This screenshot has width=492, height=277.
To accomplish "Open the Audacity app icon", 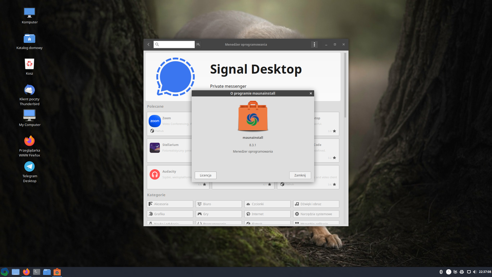I will (155, 174).
